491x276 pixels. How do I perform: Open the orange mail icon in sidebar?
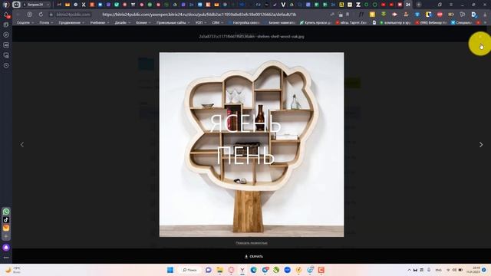(x=6, y=228)
